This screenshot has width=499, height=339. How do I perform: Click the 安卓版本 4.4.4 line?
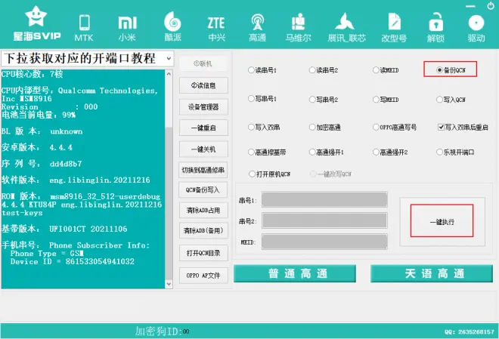click(37, 147)
